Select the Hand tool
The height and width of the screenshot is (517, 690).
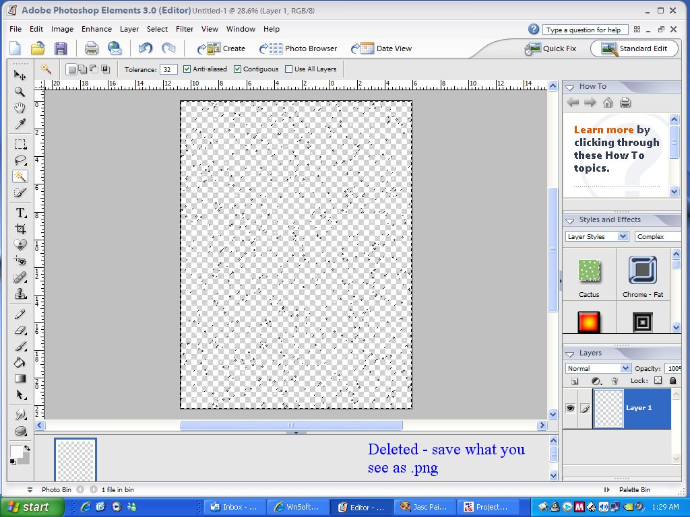(20, 108)
